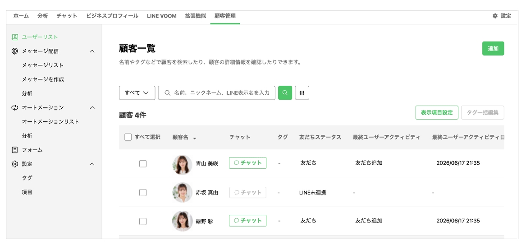Viewport: 526px width, 245px height.
Task: Open メッセージを作成 in the sidebar
Action: (43, 79)
